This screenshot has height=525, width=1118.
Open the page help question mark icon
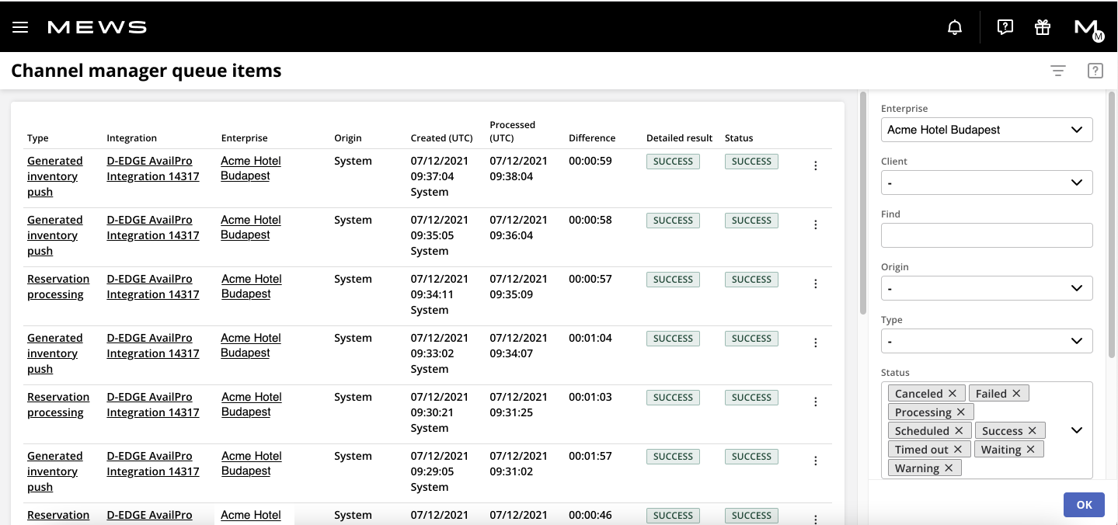1095,71
